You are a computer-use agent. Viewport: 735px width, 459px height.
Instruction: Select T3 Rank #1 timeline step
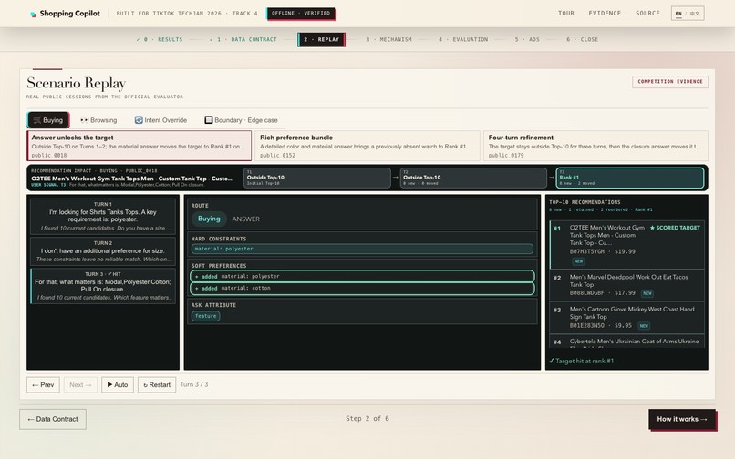click(630, 178)
